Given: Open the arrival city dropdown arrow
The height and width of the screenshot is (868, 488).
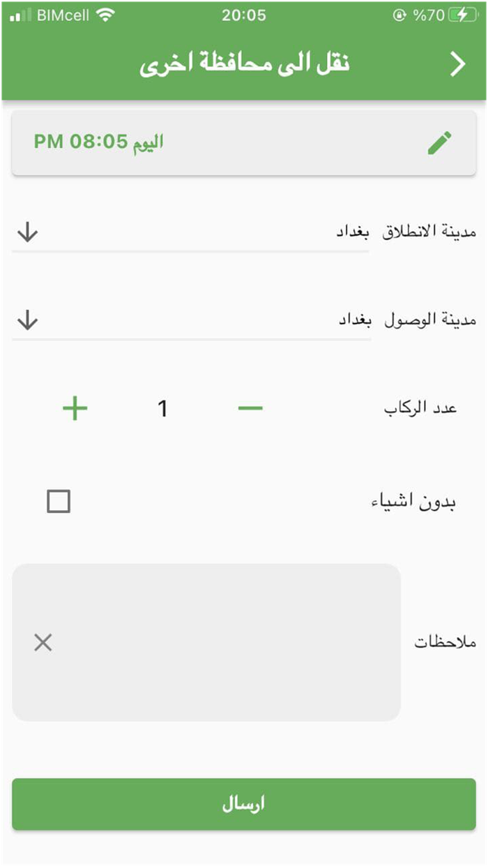Looking at the screenshot, I should (28, 321).
